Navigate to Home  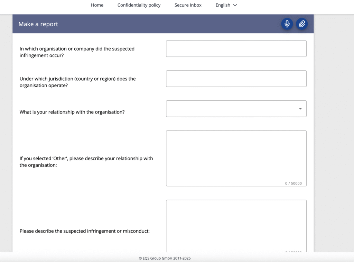coord(97,5)
